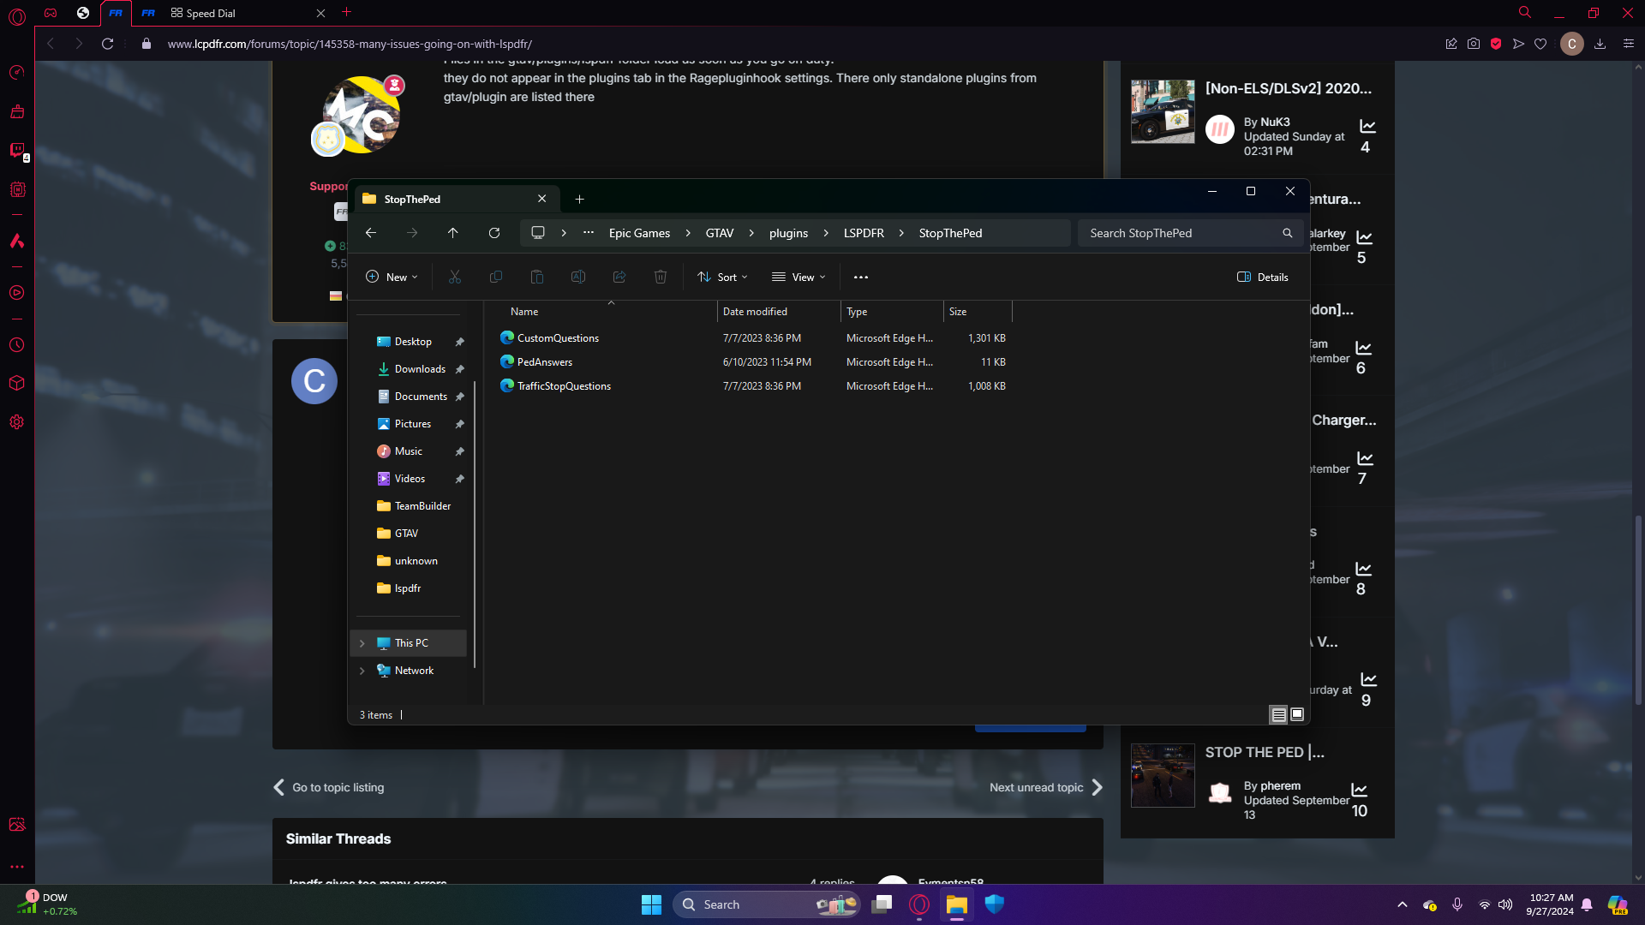Screen dimensions: 1645x925
Task: Click Go to topic listing link
Action: pyautogui.click(x=338, y=787)
